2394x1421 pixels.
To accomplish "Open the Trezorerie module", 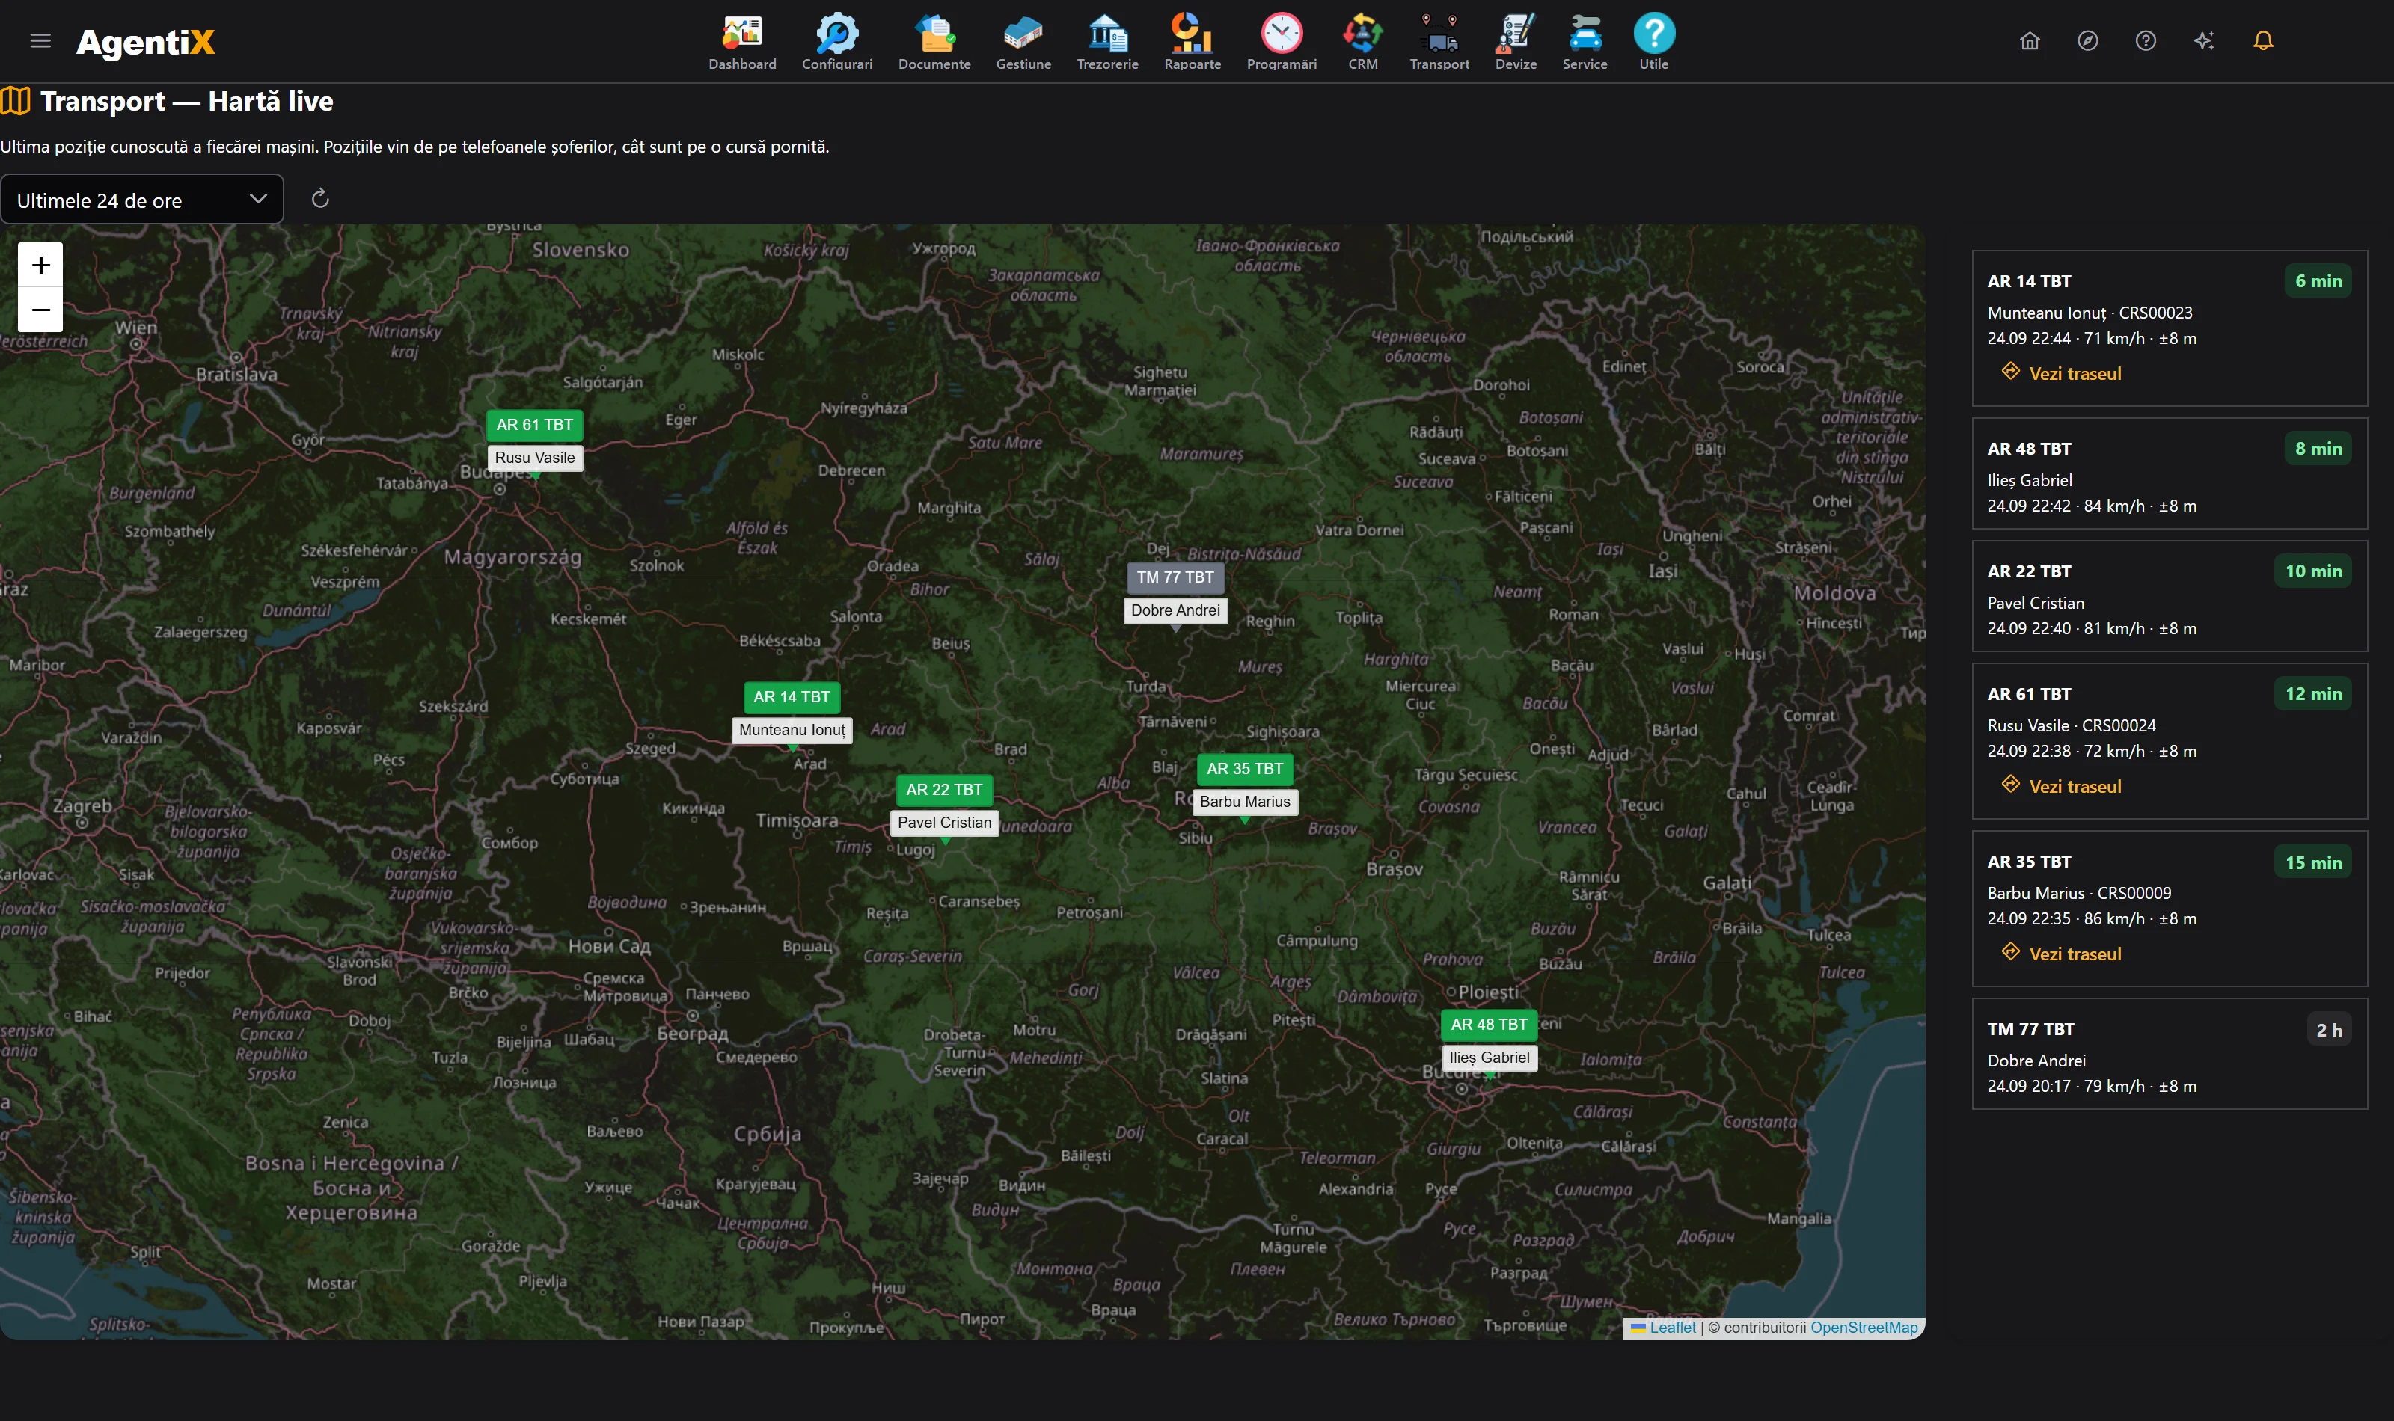I will 1107,42.
